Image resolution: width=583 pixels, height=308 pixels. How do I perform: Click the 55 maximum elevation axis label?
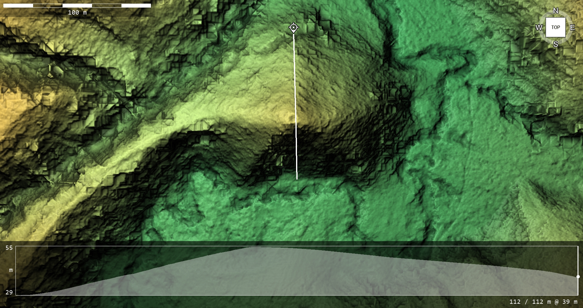pos(9,248)
